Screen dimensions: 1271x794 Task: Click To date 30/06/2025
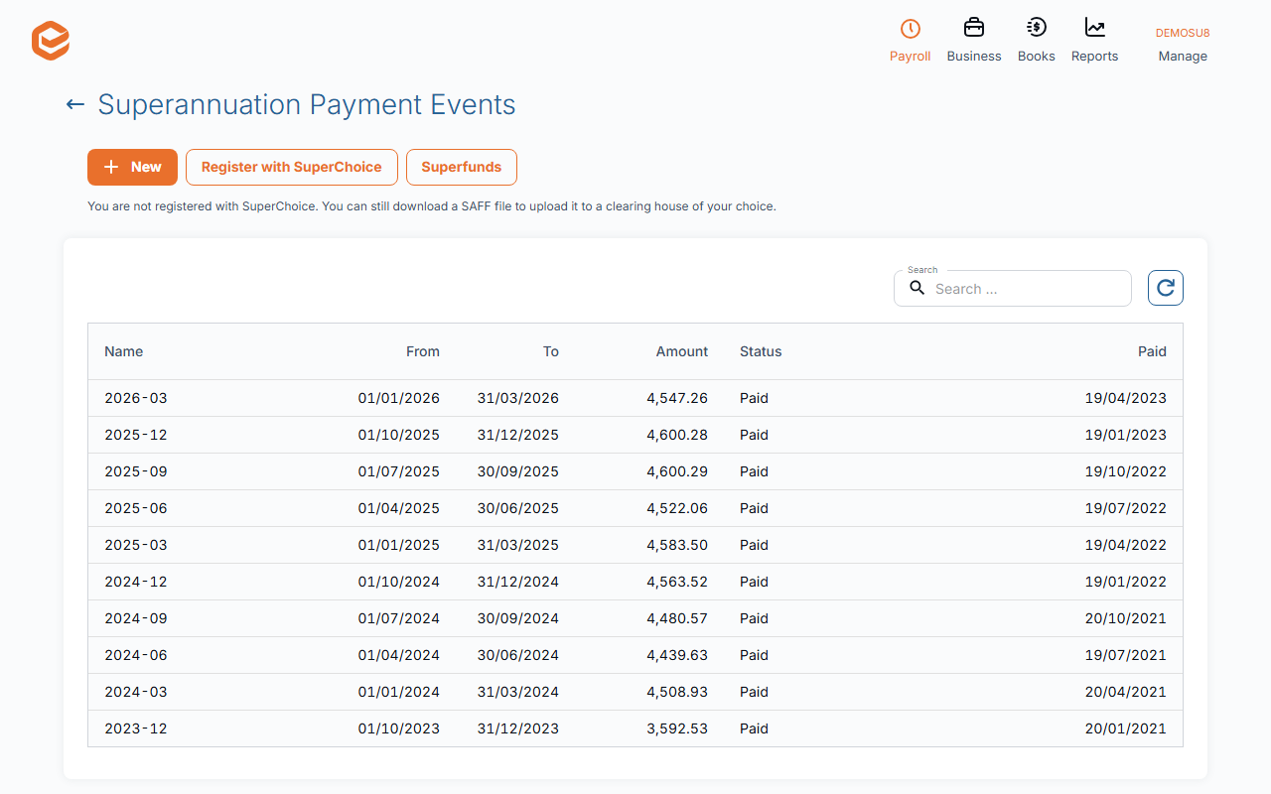tap(518, 508)
